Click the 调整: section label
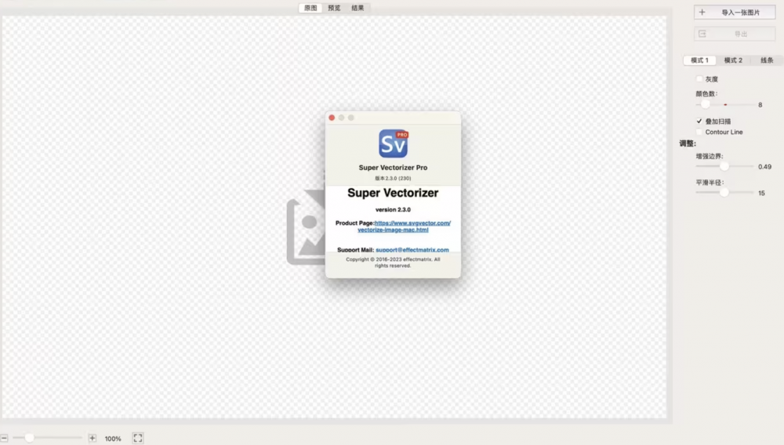The height and width of the screenshot is (445, 784). [688, 143]
